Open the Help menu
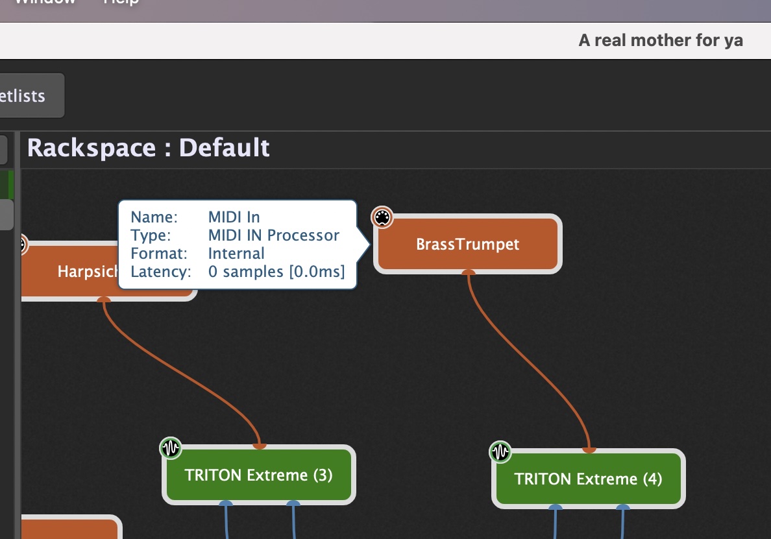 (121, 3)
